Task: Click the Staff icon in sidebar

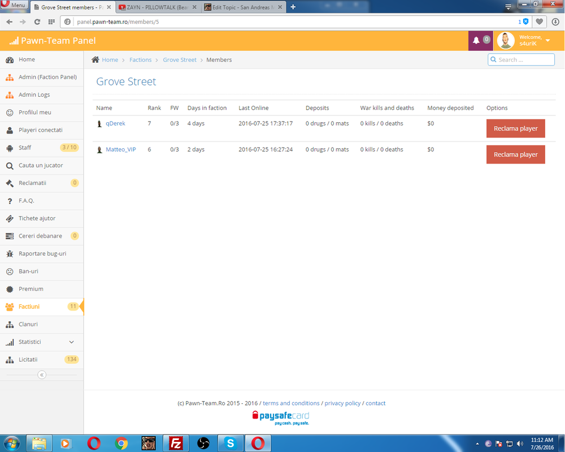Action: [x=10, y=148]
